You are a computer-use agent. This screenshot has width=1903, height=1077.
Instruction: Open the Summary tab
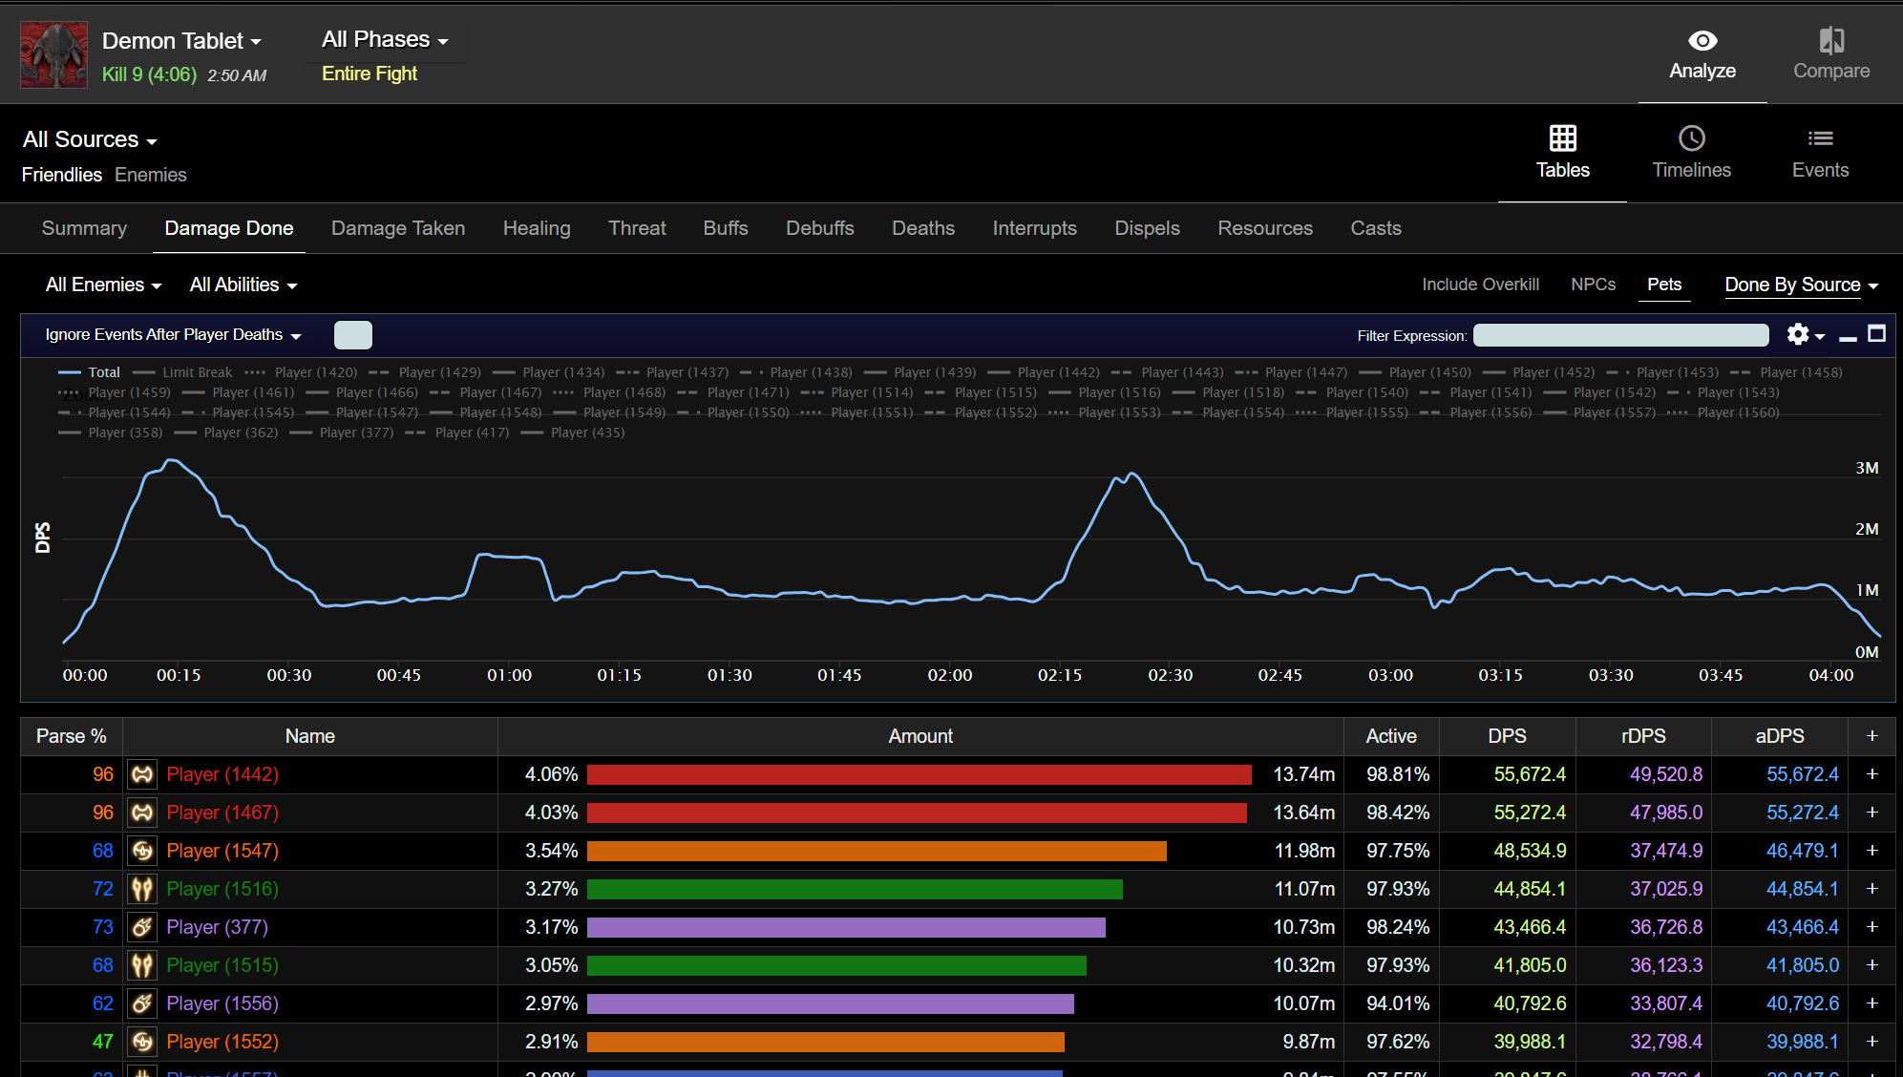pyautogui.click(x=84, y=228)
